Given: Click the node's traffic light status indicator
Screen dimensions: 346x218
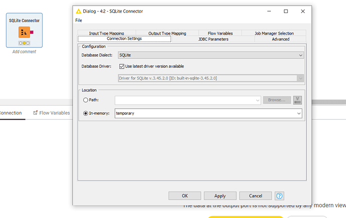Looking at the screenshot, I should pos(24,43).
